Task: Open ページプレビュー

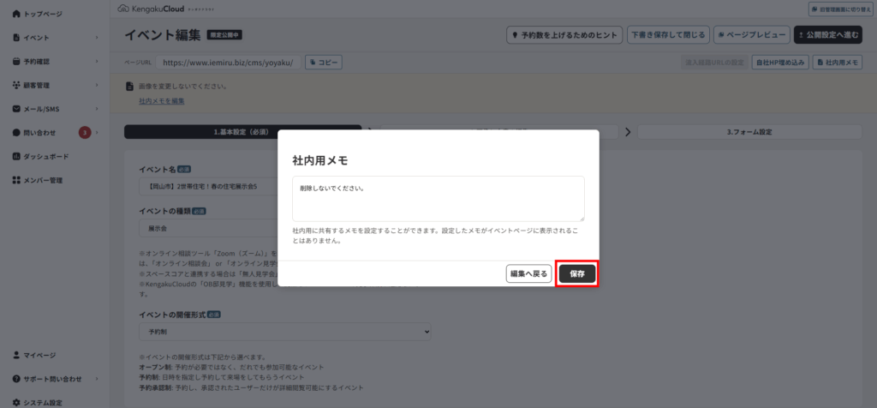Action: tap(752, 34)
